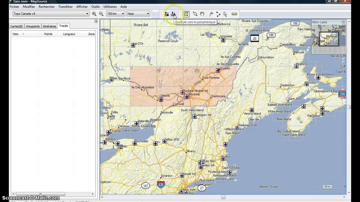Open the Fichier menu

14,7
